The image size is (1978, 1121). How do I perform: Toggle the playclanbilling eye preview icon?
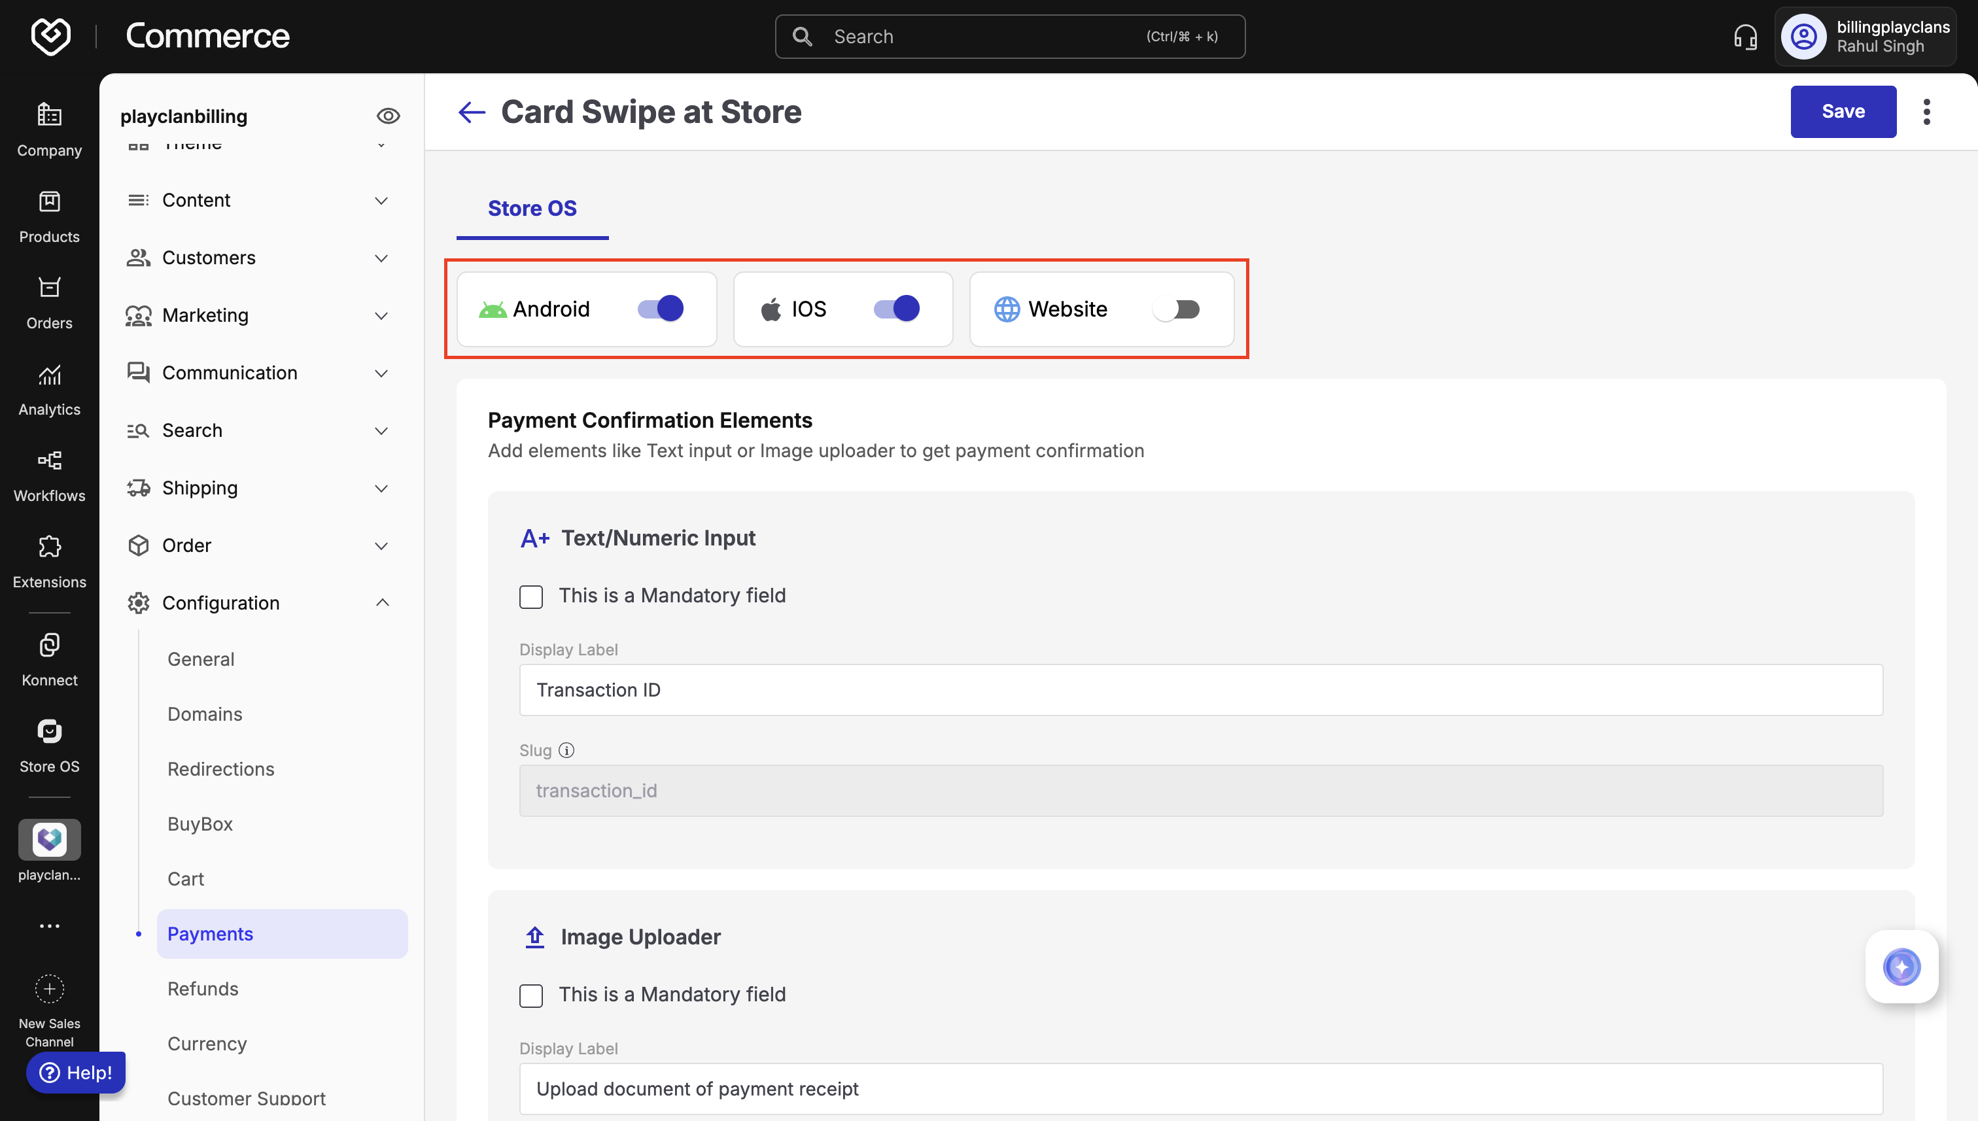pos(387,116)
